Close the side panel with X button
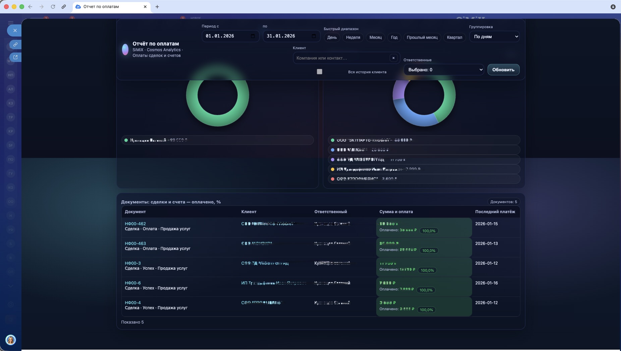 (x=15, y=30)
